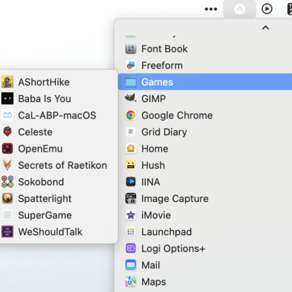
Task: Click the Baba Is You icon
Action: tap(8, 99)
